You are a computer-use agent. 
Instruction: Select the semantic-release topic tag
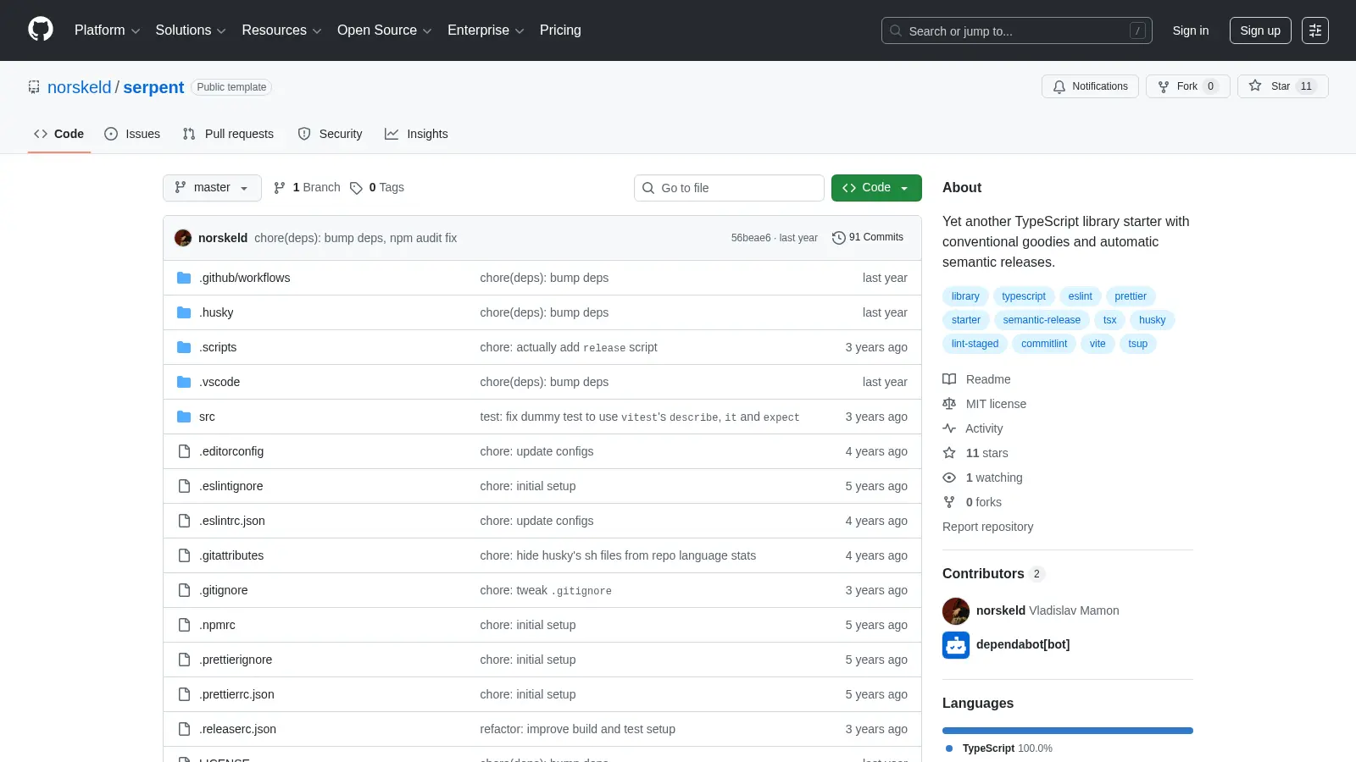[1042, 320]
